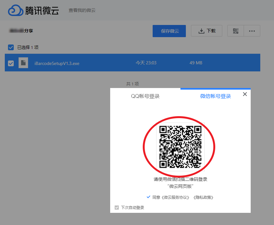274x225 pixels.
Task: Click the 请使用微信扫描二维码登录 instruction text
Action: tap(180, 179)
